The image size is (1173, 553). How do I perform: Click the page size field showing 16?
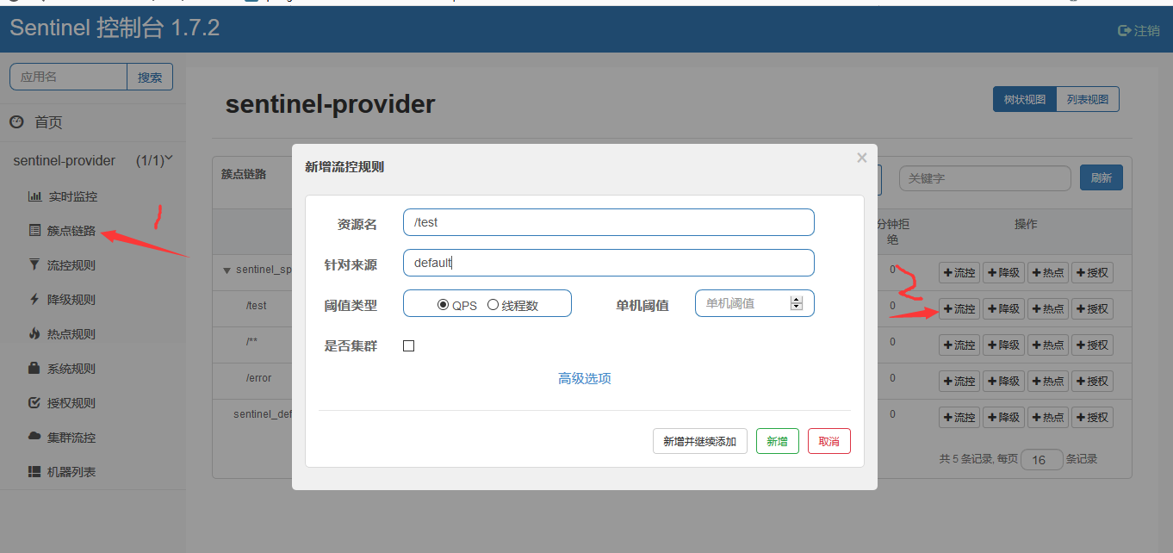(1041, 460)
